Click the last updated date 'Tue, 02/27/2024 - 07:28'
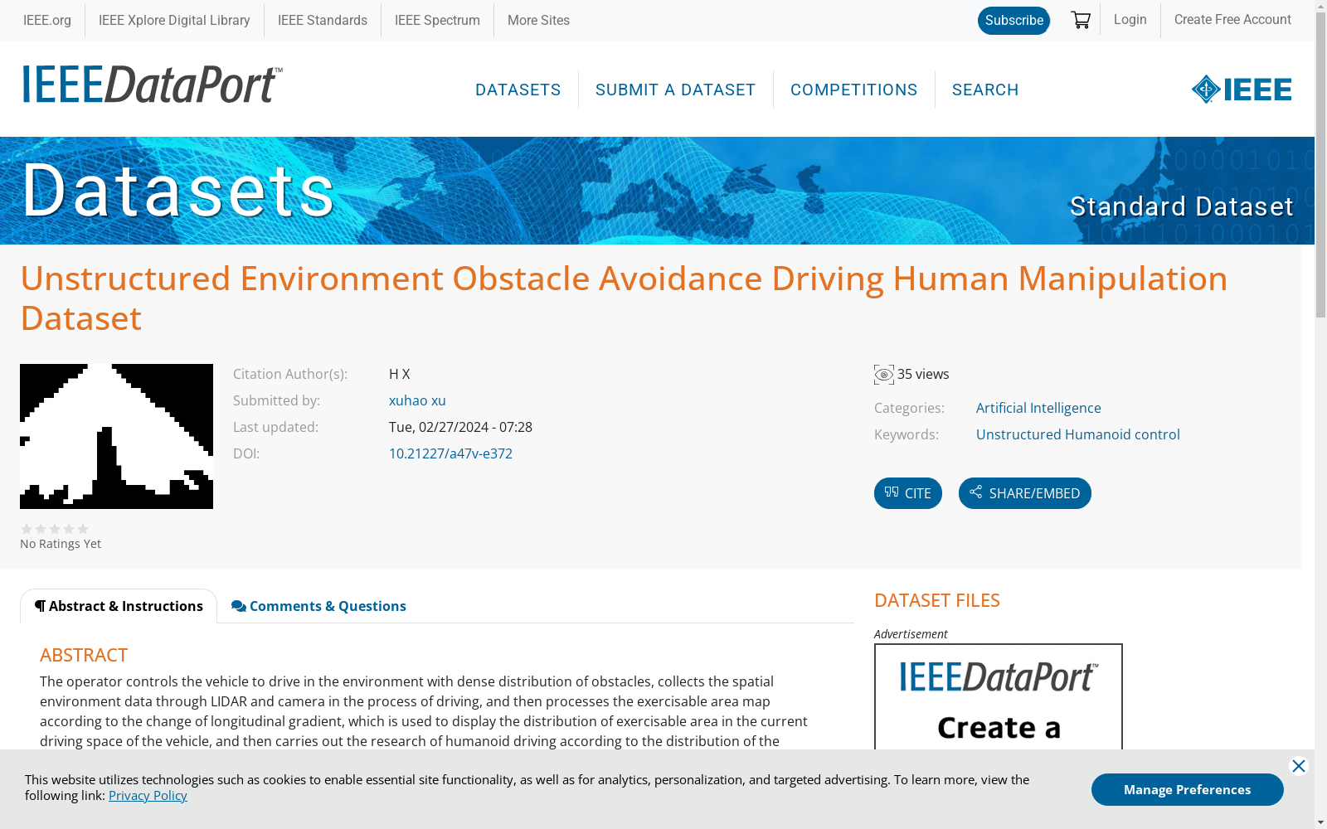Image resolution: width=1327 pixels, height=829 pixels. (x=460, y=427)
